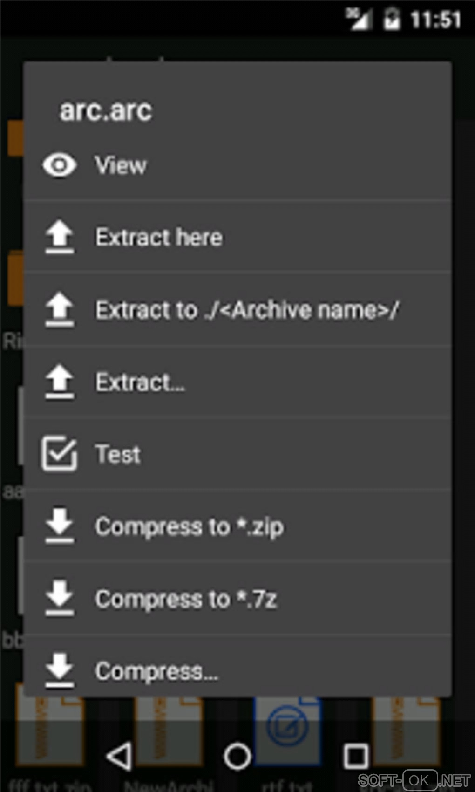Viewport: 475px width, 792px height.
Task: Open the Compress... options entry
Action: coord(156,671)
